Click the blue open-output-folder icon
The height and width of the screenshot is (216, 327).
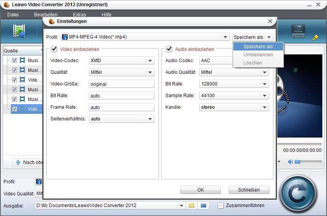(204, 206)
